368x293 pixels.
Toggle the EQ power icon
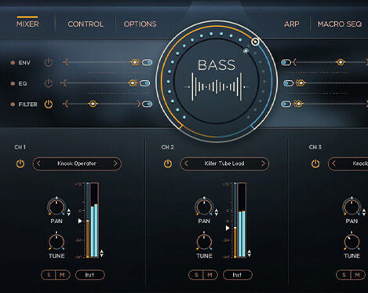[49, 83]
